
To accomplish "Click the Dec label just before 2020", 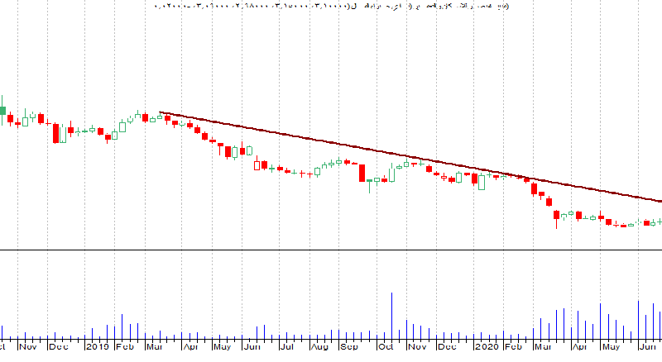I will [x=447, y=347].
